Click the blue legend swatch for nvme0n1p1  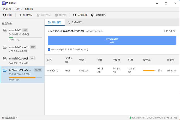click(49, 50)
